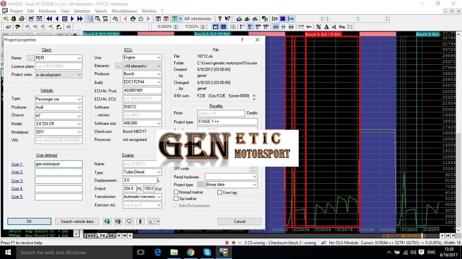Click the speech bubble comment icon in dialog
Image resolution: width=462 pixels, height=259 pixels.
click(x=129, y=221)
